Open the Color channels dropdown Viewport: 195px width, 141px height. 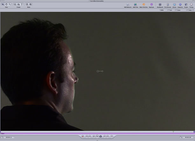coord(182,10)
